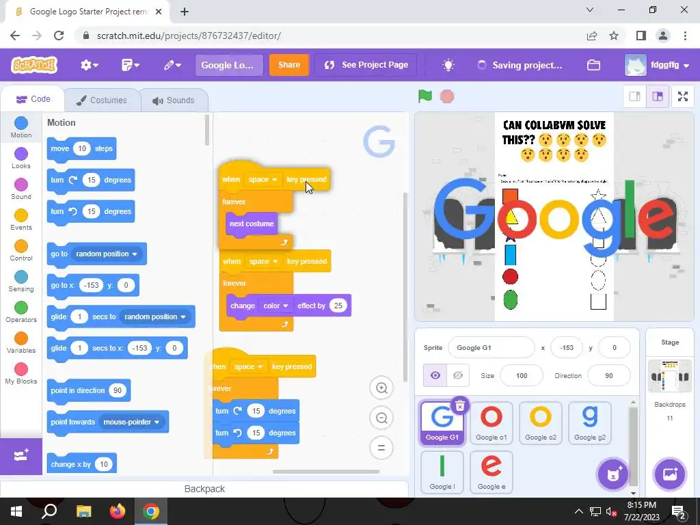Click the move 10 steps block
The width and height of the screenshot is (700, 525).
(x=81, y=148)
